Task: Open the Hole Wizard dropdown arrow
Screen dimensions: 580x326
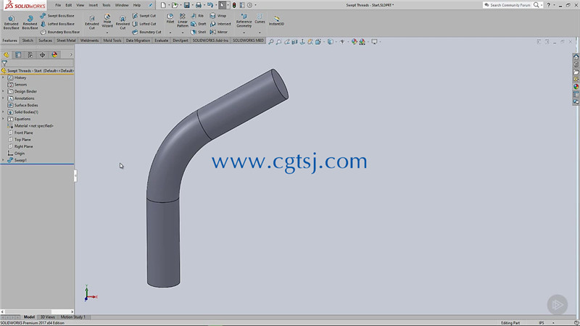Action: [107, 33]
